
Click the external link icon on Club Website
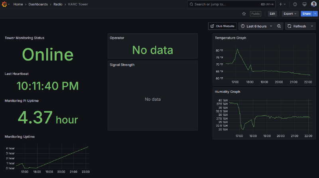tap(212, 26)
